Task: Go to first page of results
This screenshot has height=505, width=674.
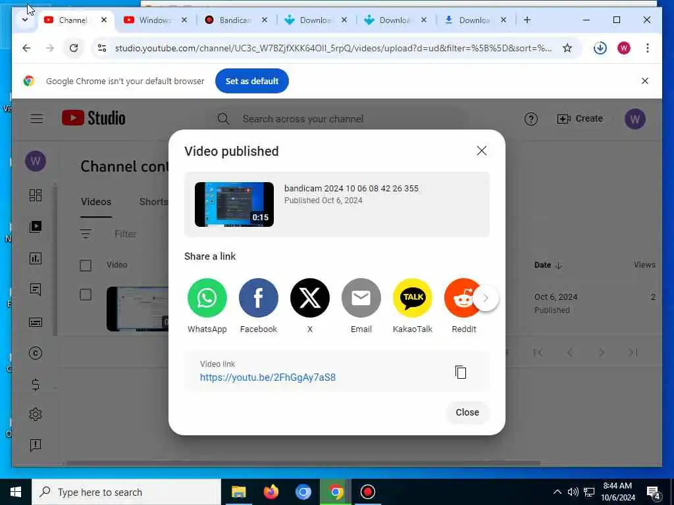Action: (538, 352)
